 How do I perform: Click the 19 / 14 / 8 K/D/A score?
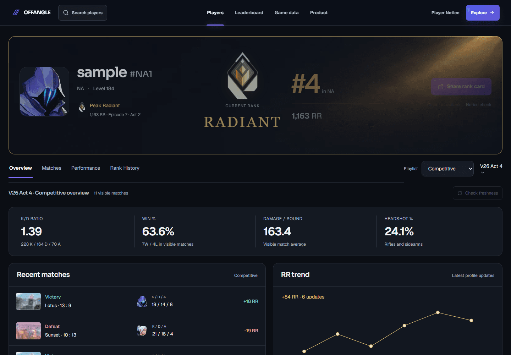click(162, 305)
